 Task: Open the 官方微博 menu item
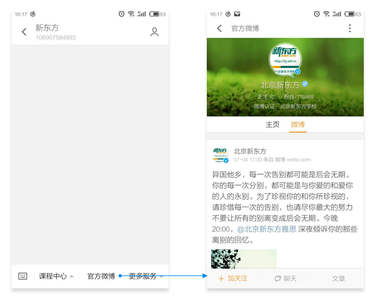101,276
